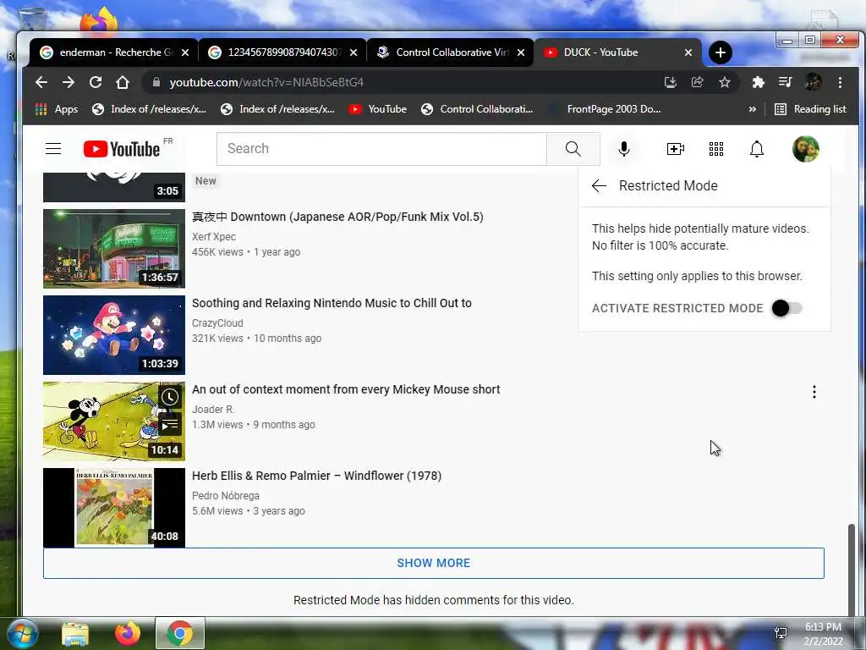Add Mickey Mouse video to Watch Later
Image resolution: width=866 pixels, height=650 pixels.
coord(170,397)
